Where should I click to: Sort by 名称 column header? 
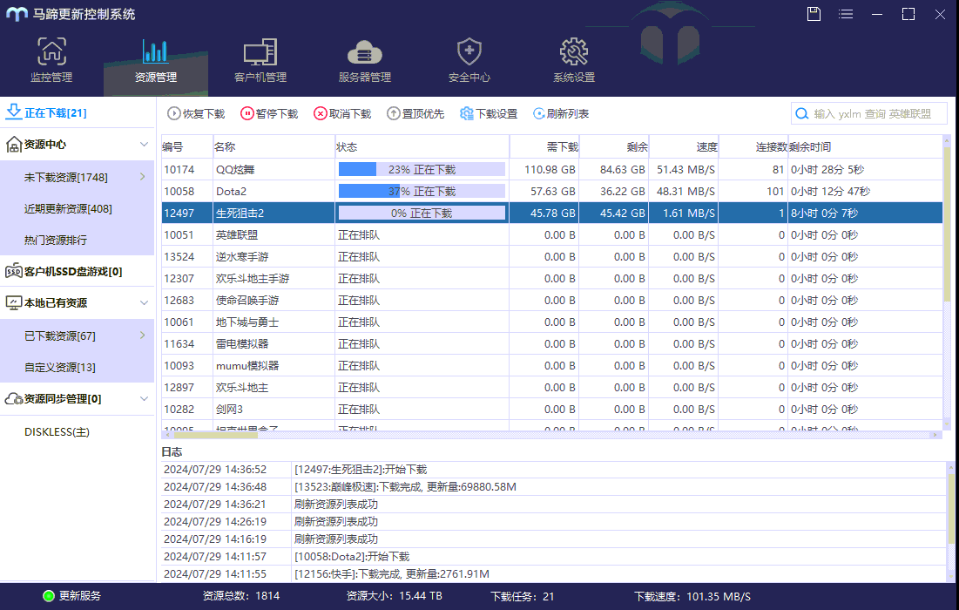[274, 147]
